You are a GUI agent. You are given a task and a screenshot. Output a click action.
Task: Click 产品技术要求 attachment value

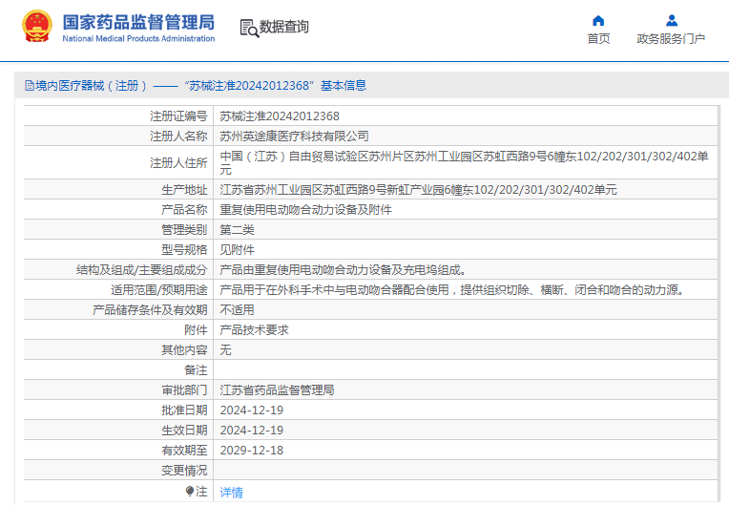coord(255,329)
